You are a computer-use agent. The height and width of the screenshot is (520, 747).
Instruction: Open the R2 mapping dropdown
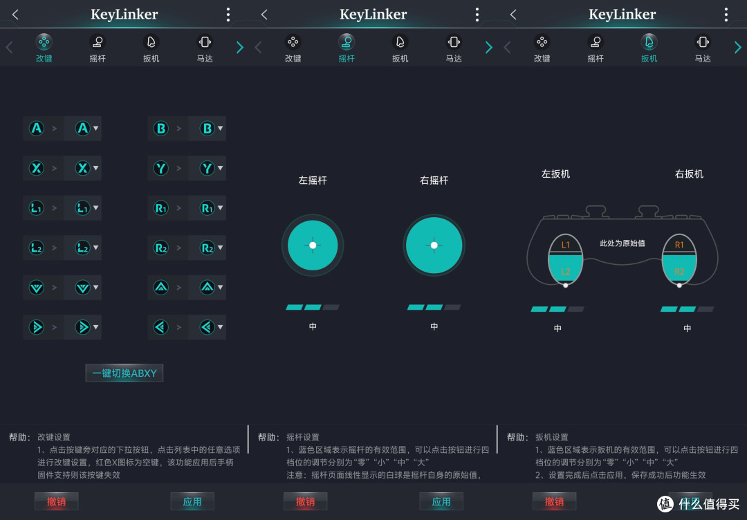[207, 248]
